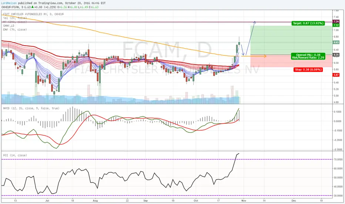
Task: Select the RSI (14, close) pane title
Action: pyautogui.click(x=15, y=155)
